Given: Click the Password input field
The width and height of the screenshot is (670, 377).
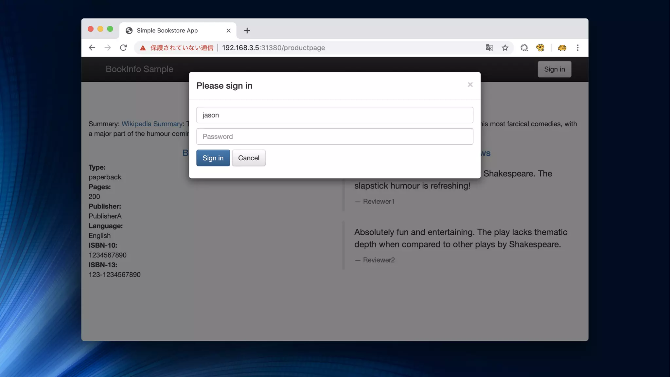Looking at the screenshot, I should [x=334, y=136].
